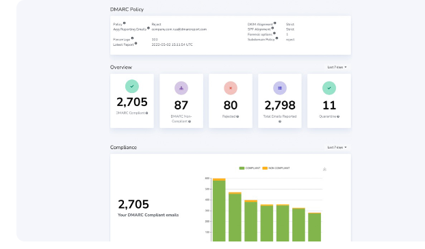This screenshot has width=425, height=249.
Task: Click the info icon beside Latest Report
Action: [x=136, y=43]
